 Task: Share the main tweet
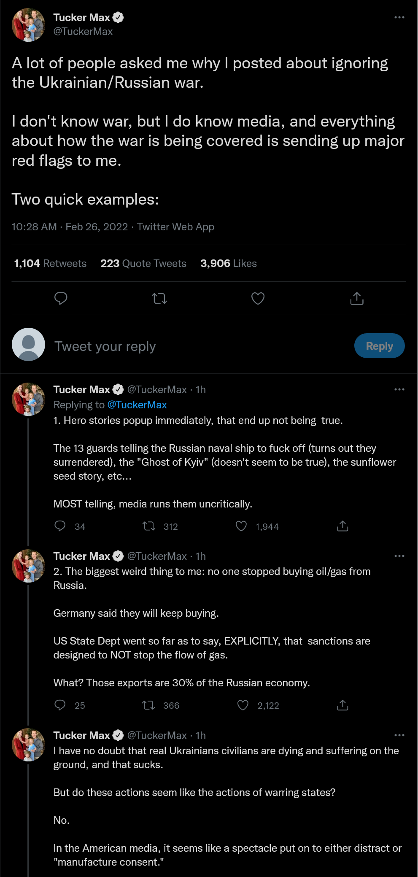click(x=357, y=298)
